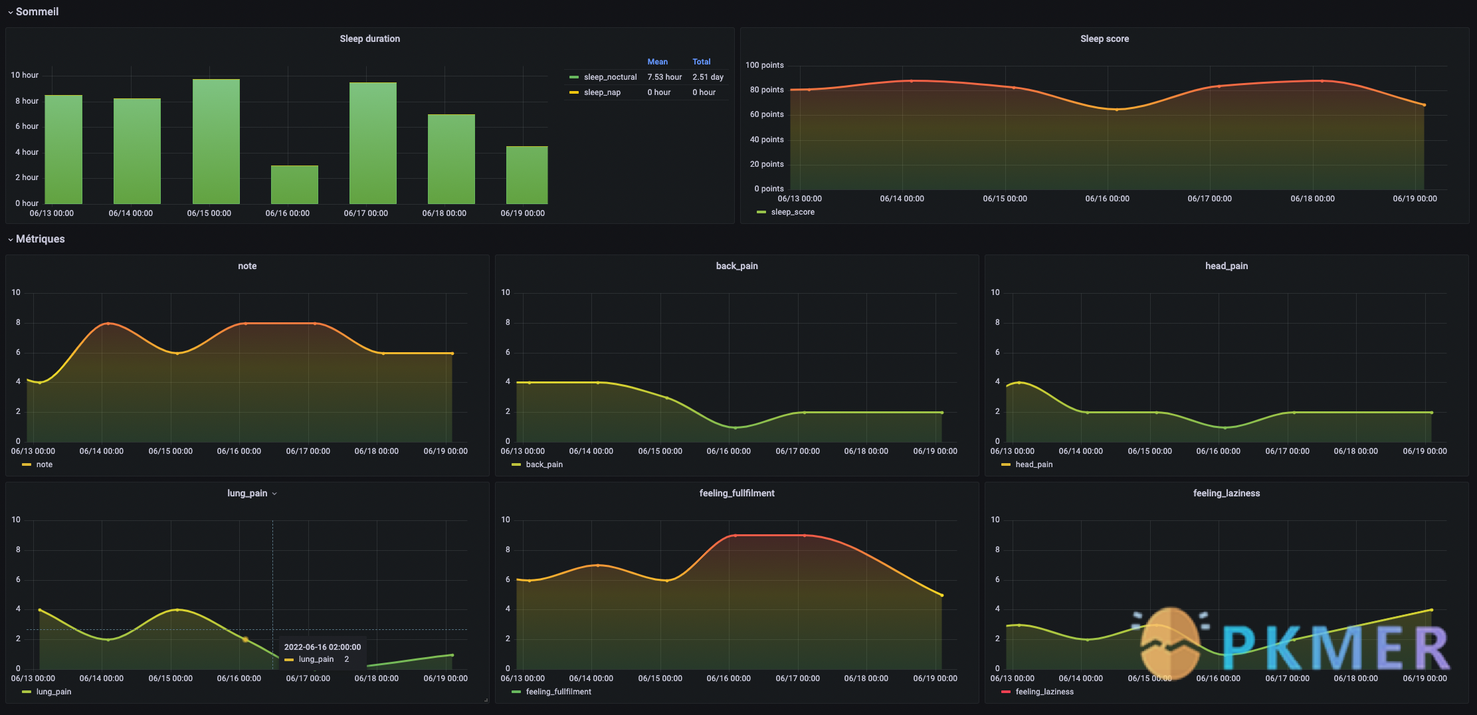Click the 06/17 sleep duration bar
Image resolution: width=1477 pixels, height=715 pixels.
click(x=373, y=143)
